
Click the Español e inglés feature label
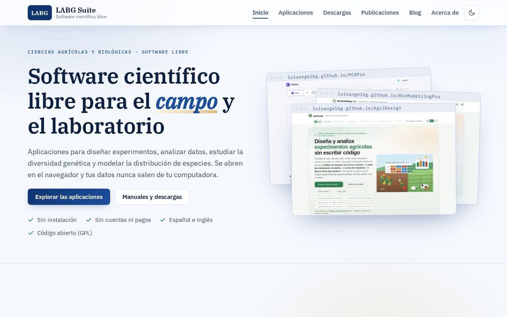pyautogui.click(x=191, y=220)
